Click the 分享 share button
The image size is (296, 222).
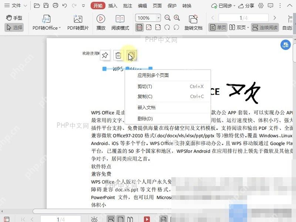246,6
